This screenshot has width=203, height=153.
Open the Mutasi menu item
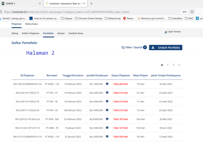61,33
